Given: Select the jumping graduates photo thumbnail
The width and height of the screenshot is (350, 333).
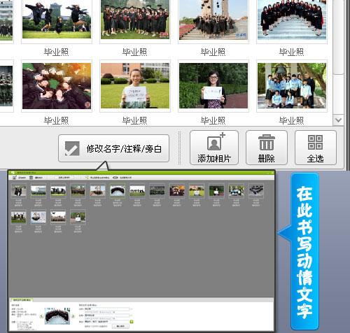Looking at the screenshot, I should click(x=57, y=20).
